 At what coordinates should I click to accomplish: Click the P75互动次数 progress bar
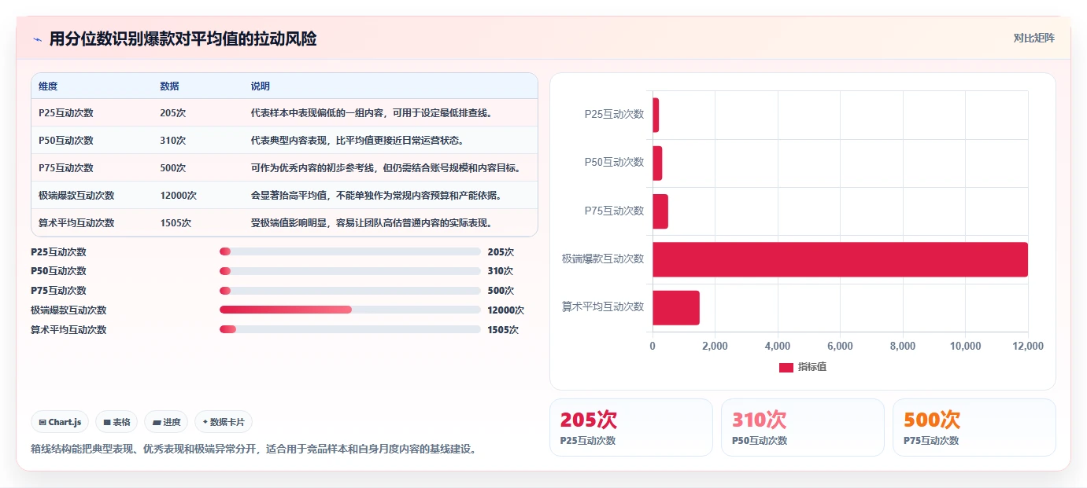pyautogui.click(x=349, y=291)
